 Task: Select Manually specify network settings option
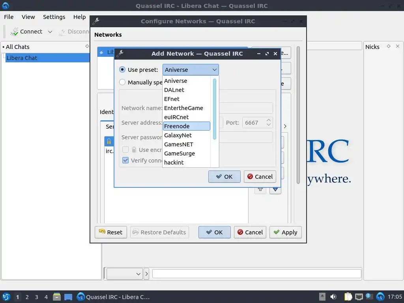122,82
